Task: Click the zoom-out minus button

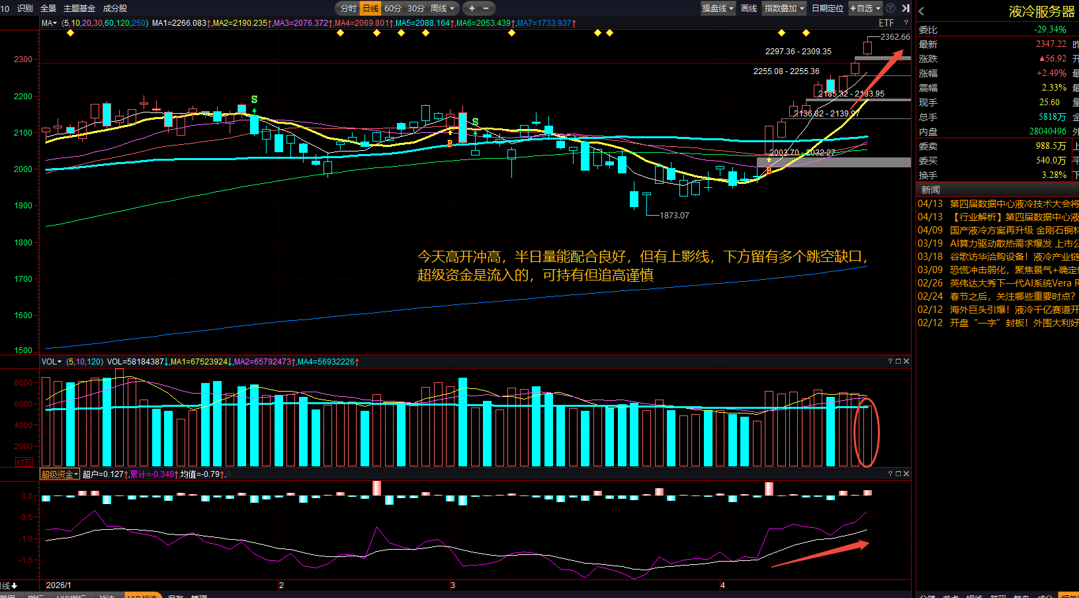Action: click(486, 9)
